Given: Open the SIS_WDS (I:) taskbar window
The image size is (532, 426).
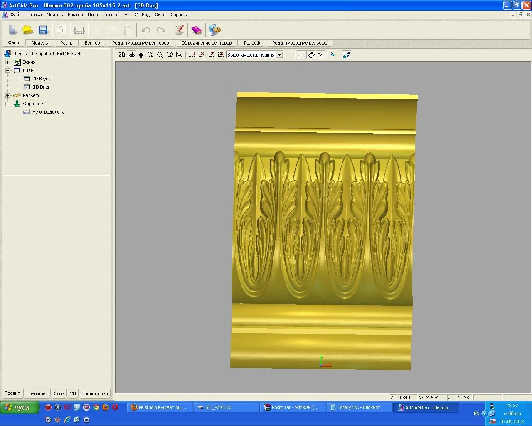Looking at the screenshot, I should pyautogui.click(x=226, y=407).
